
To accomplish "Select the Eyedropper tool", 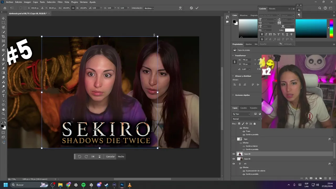I will tap(3, 46).
